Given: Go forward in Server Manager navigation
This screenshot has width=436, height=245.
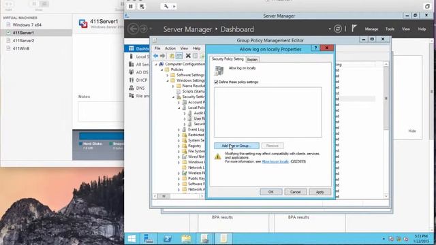Looking at the screenshot, I should tap(144, 29).
